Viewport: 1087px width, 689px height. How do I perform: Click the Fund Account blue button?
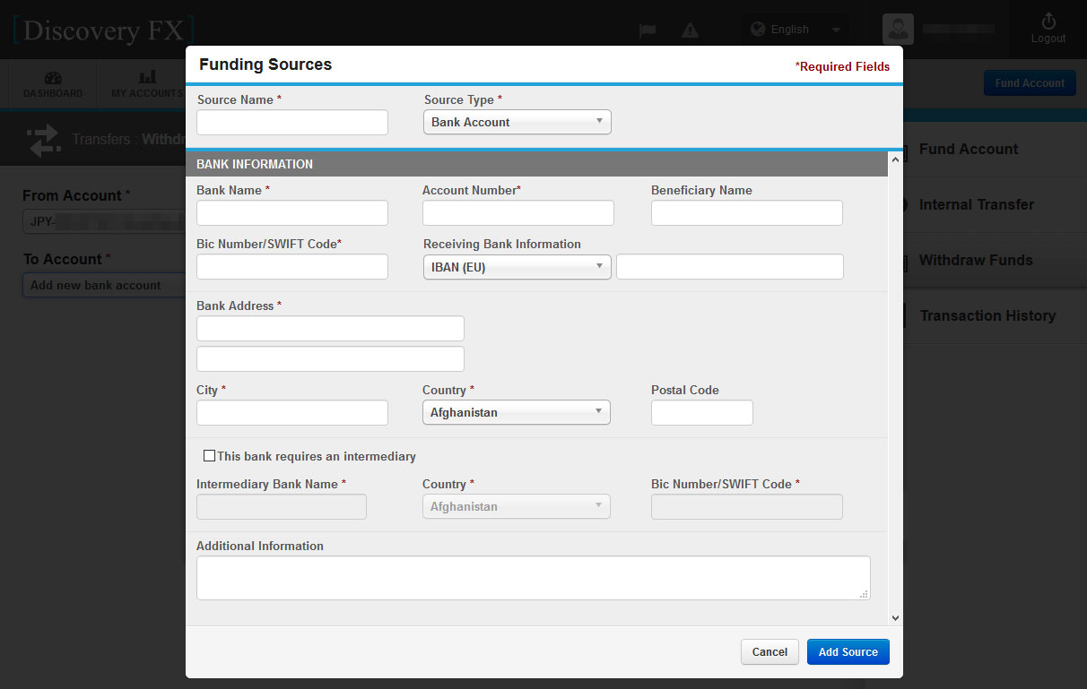tap(1029, 83)
